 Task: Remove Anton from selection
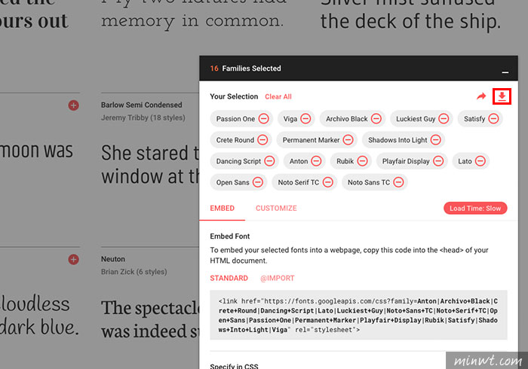point(316,161)
